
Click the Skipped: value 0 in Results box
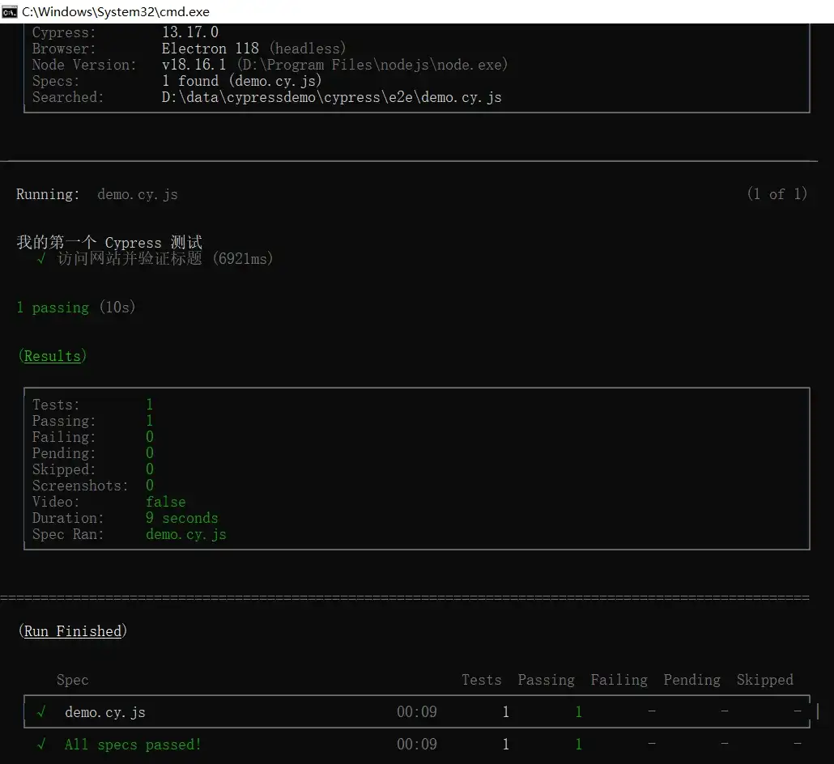point(150,469)
